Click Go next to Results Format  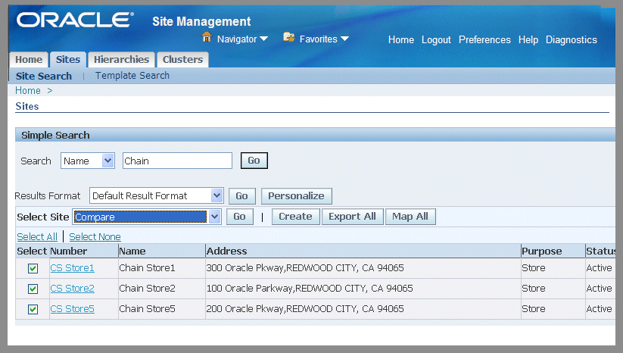241,196
